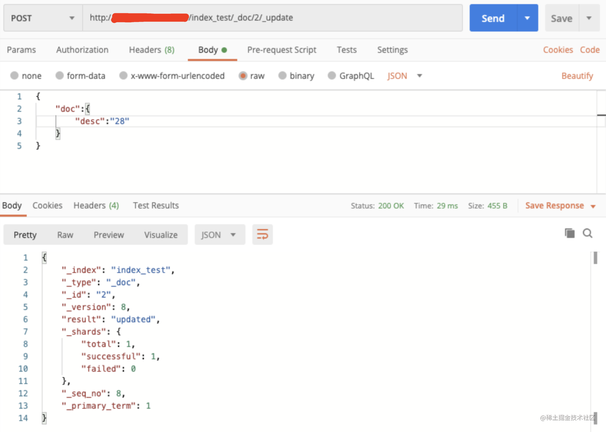Click the search response magnifier icon
This screenshot has height=432, width=606.
(x=587, y=233)
